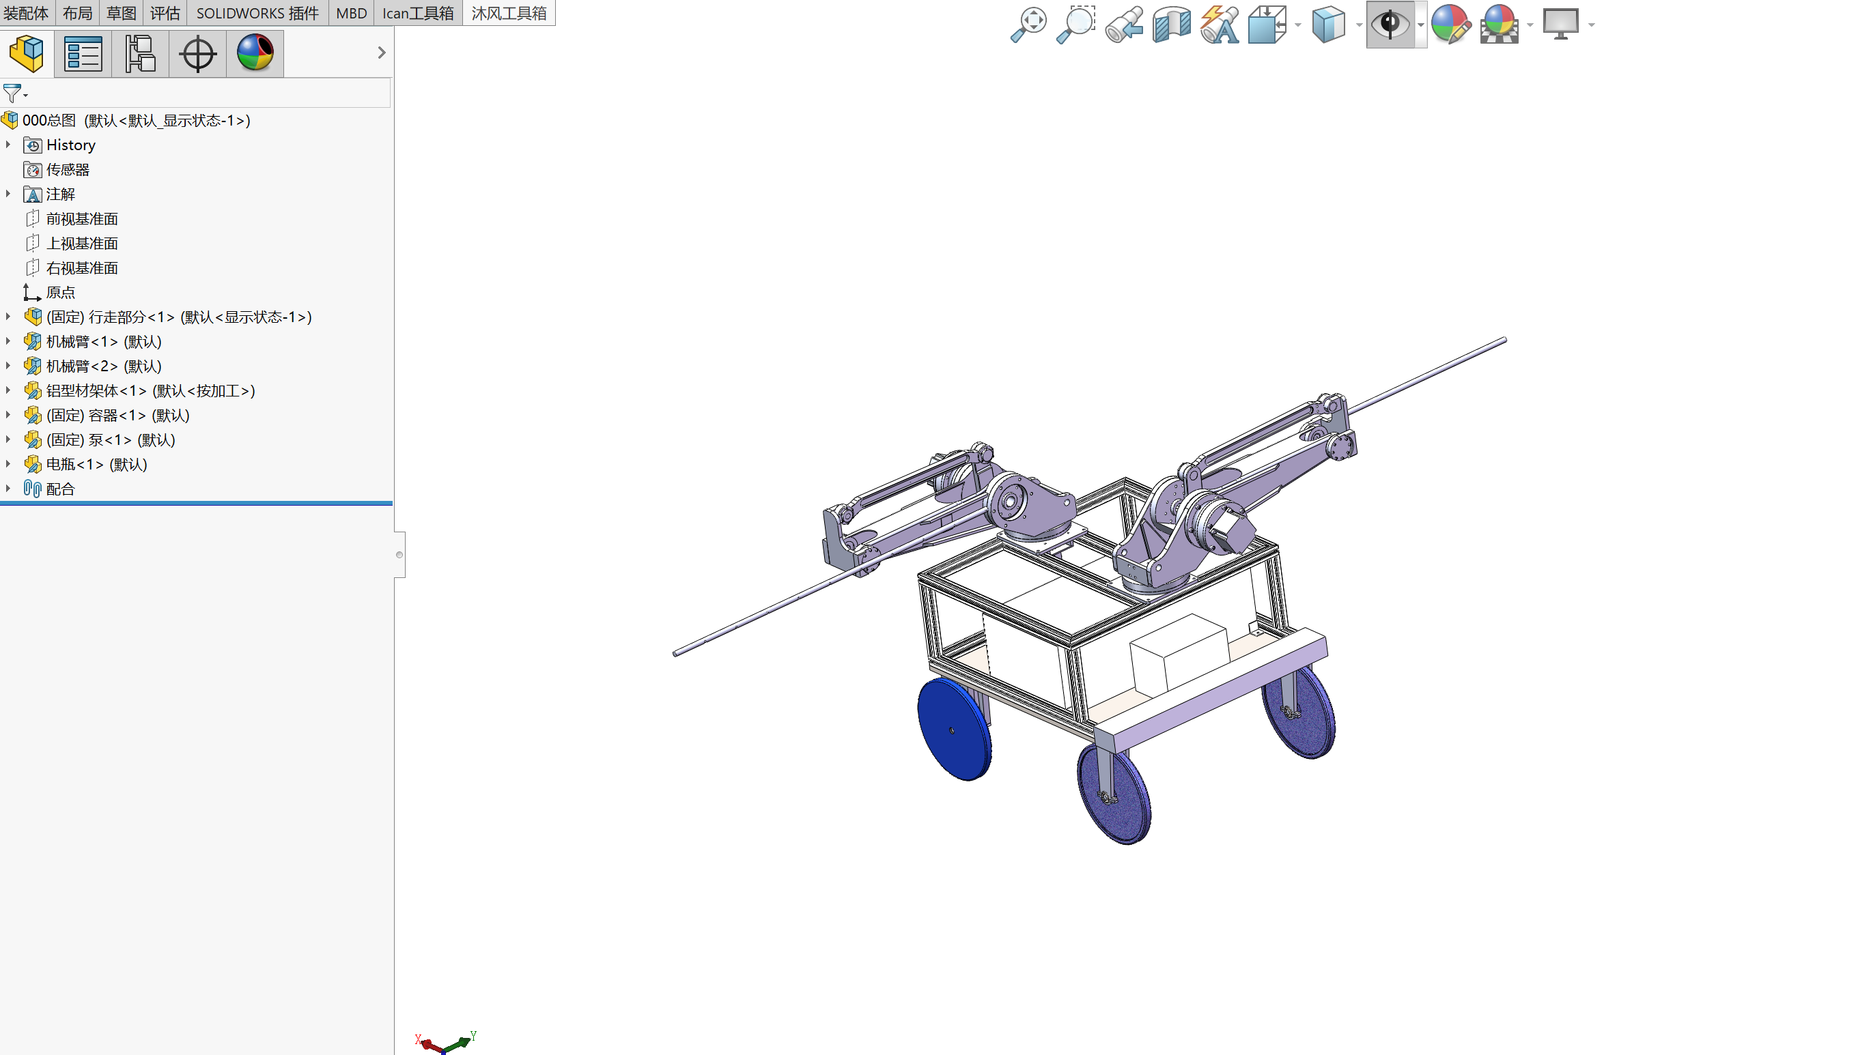The height and width of the screenshot is (1055, 1871).
Task: Open the DimXpertManager crosshair tab
Action: (197, 54)
